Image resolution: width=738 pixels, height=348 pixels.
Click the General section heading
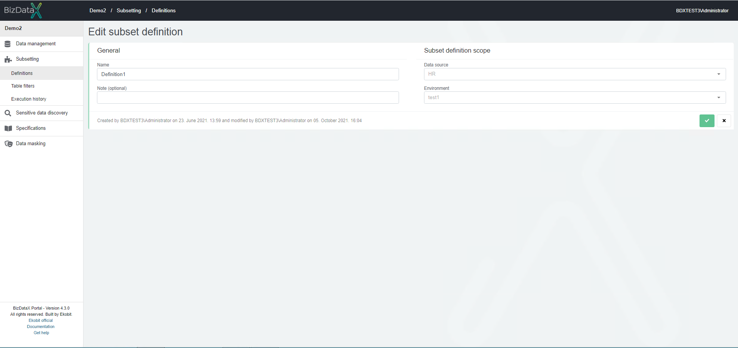coord(109,51)
